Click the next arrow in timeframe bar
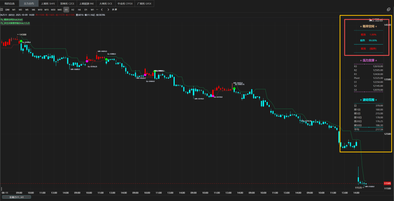Image resolution: width=394 pixels, height=201 pixels. point(107,9)
